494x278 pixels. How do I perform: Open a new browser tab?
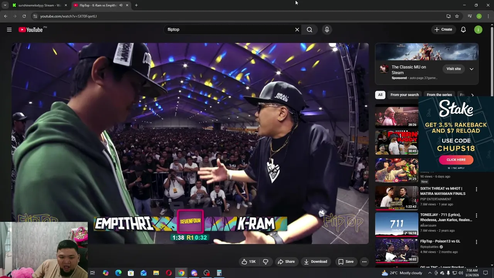click(136, 5)
